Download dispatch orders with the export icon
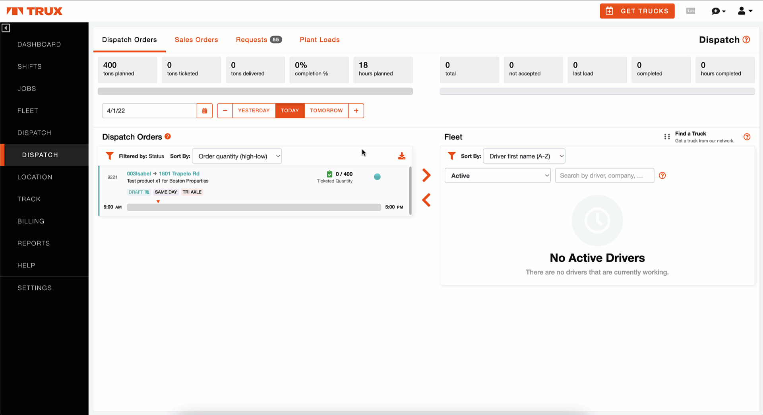763x415 pixels. [402, 156]
